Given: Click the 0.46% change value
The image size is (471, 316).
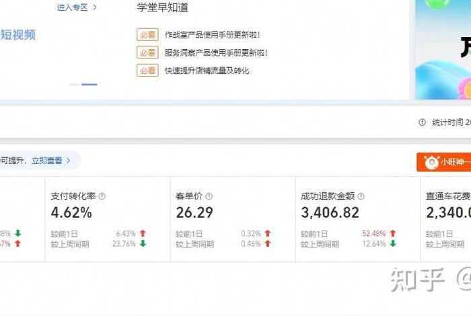Looking at the screenshot, I should (251, 243).
